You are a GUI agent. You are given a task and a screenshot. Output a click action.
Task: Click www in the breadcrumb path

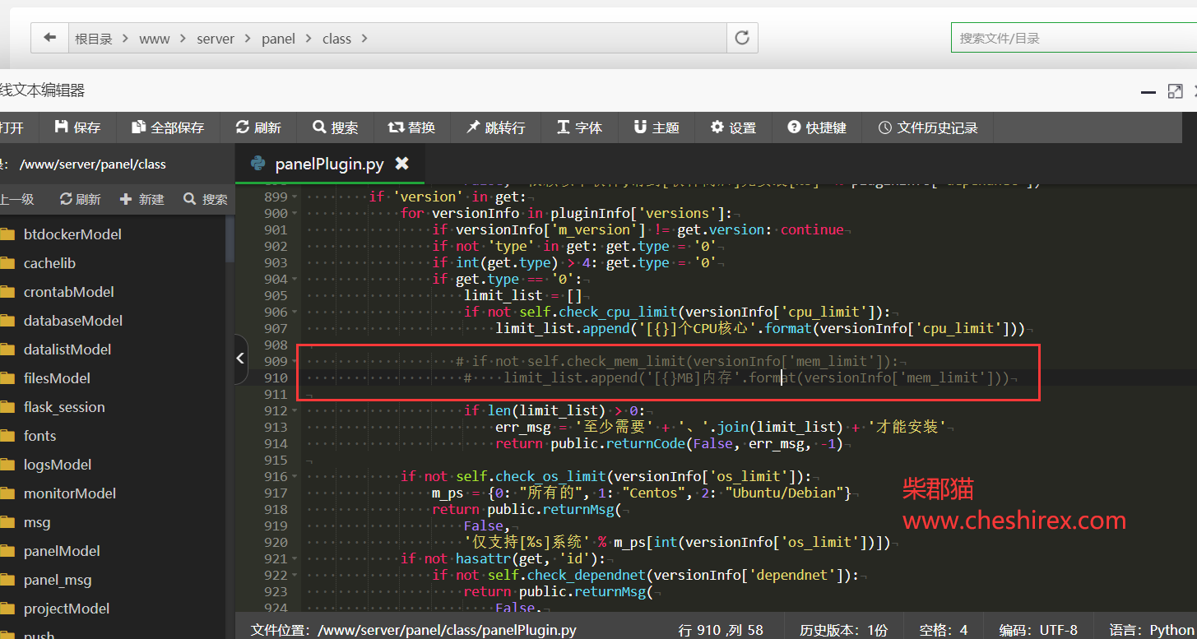pyautogui.click(x=155, y=39)
